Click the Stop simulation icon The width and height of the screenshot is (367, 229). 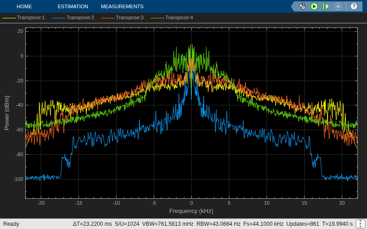tap(338, 6)
